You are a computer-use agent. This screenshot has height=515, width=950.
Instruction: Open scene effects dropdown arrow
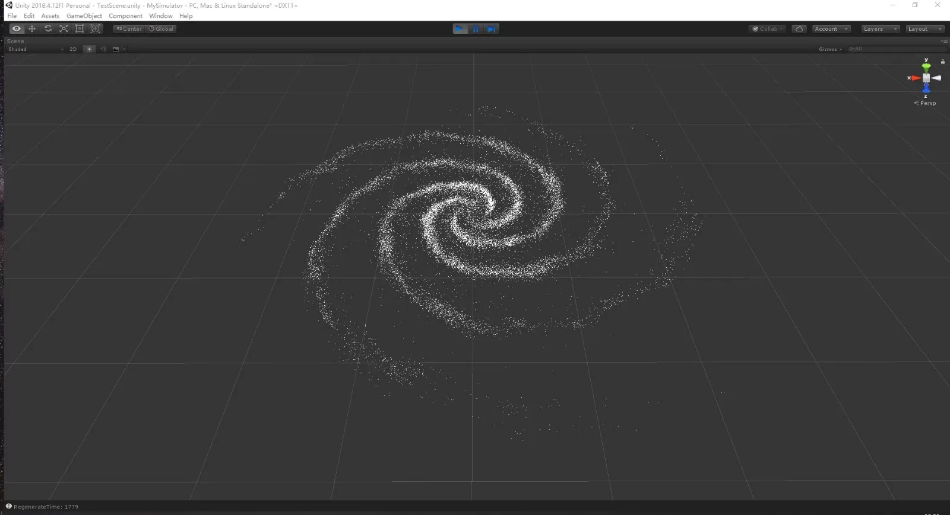coord(124,49)
